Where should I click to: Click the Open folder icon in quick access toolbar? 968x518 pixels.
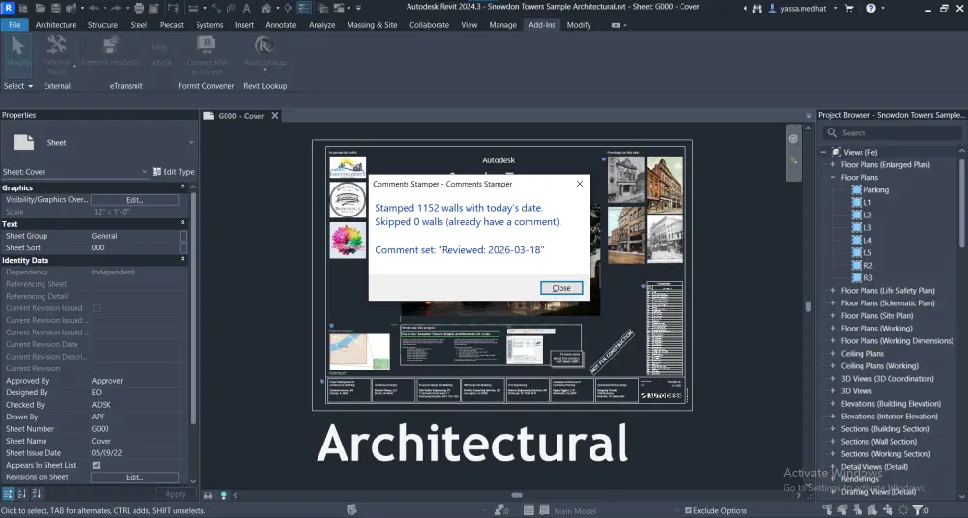pyautogui.click(x=40, y=8)
